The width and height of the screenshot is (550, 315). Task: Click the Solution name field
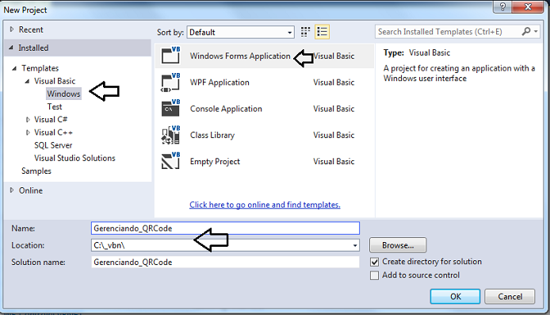click(225, 262)
